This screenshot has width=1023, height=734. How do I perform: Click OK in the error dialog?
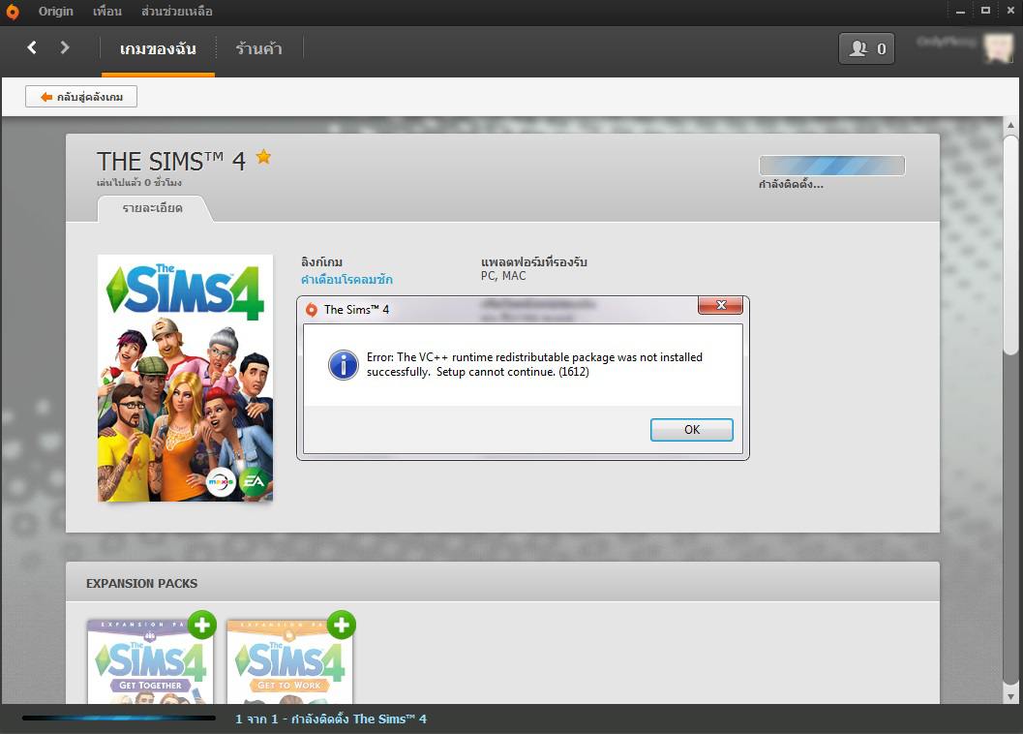coord(692,430)
